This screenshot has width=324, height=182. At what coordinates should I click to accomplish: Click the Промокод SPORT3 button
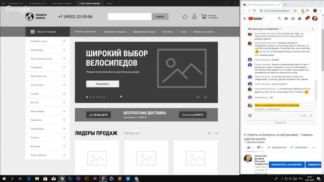point(192,115)
